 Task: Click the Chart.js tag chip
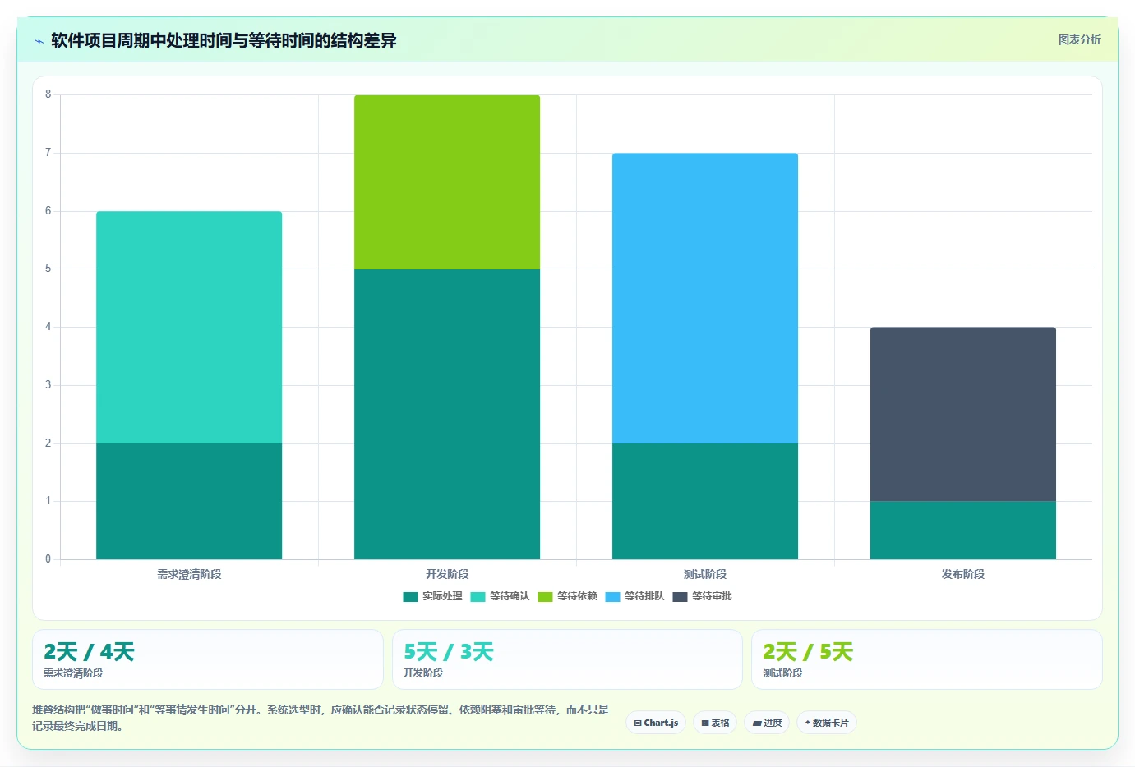pos(656,723)
